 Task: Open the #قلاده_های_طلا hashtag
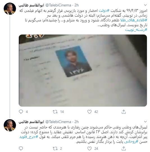coord(134,20)
